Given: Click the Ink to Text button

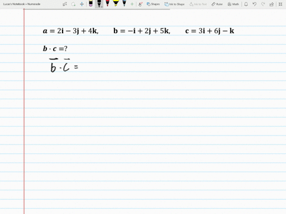Looking at the screenshot, I should coord(198,4).
